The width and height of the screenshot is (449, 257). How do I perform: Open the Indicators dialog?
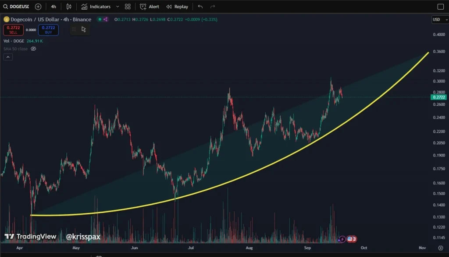point(96,7)
